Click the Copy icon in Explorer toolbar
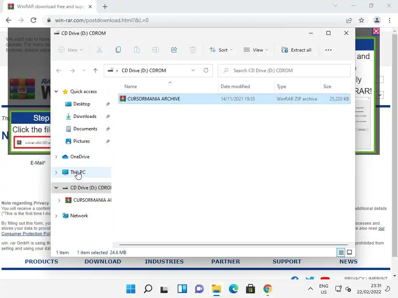The height and width of the screenshot is (298, 398). point(118,50)
